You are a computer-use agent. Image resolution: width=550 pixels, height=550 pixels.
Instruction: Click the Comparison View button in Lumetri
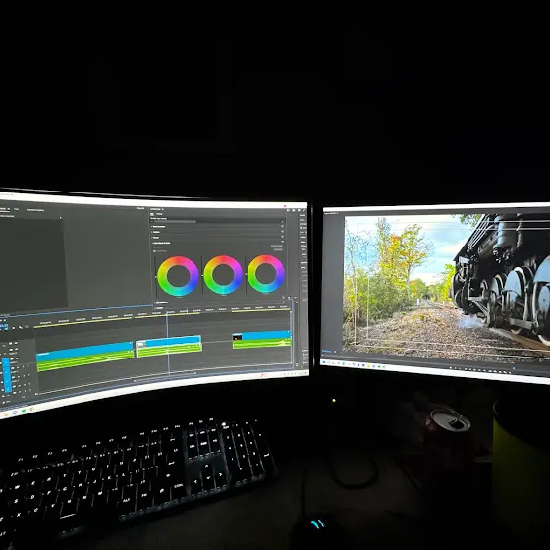point(277,246)
